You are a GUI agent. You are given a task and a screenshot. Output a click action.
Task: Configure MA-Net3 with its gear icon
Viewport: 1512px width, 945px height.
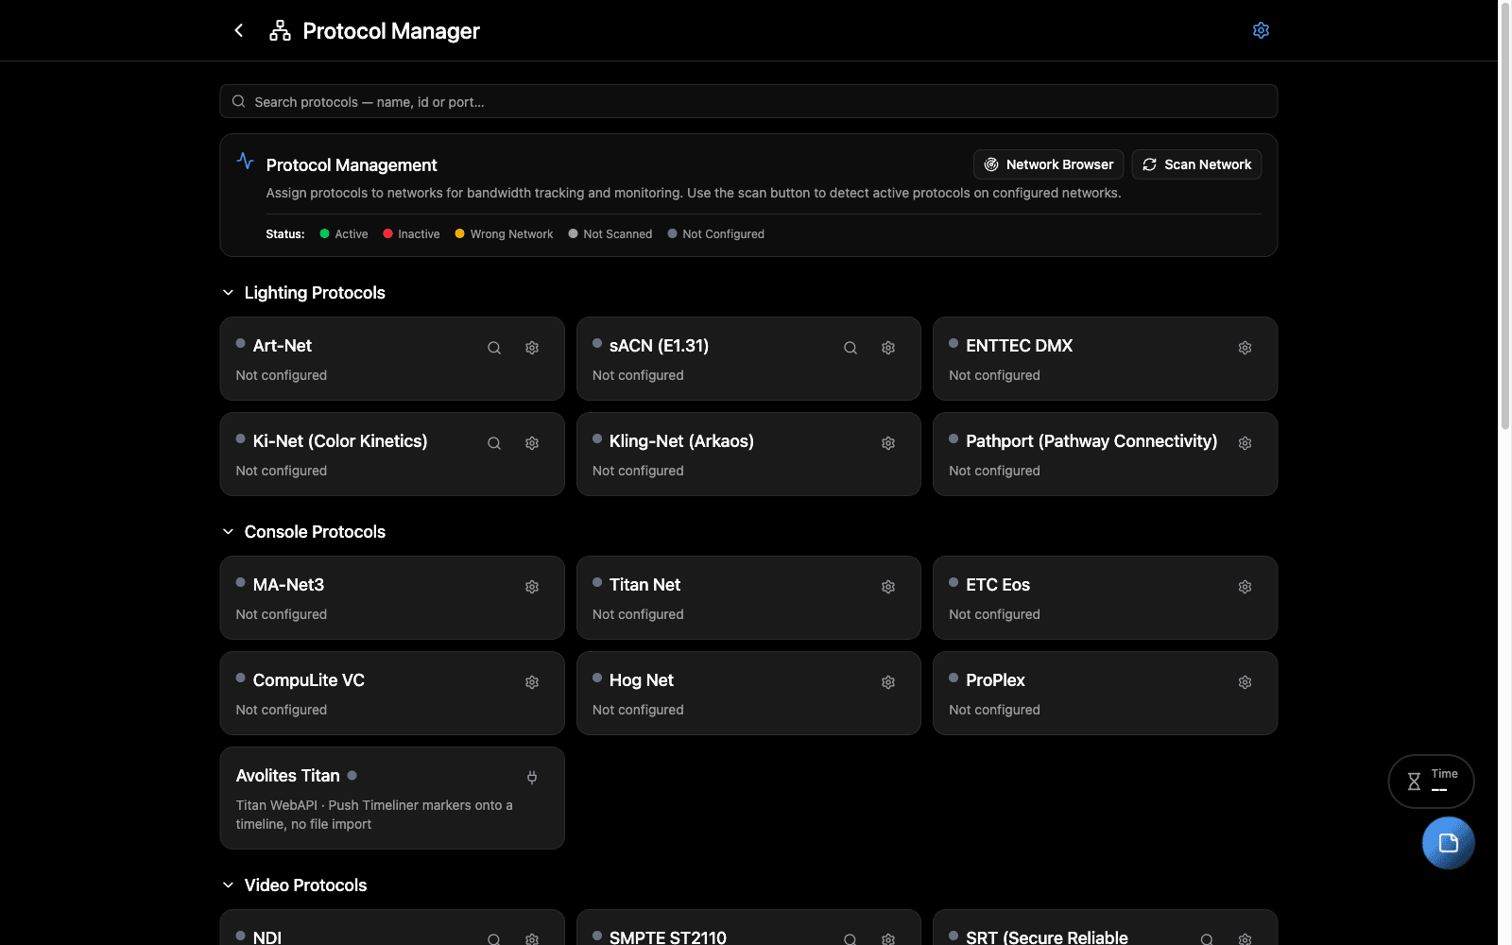(532, 587)
